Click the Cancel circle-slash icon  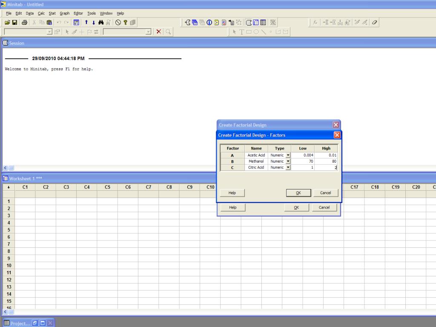[x=118, y=23]
